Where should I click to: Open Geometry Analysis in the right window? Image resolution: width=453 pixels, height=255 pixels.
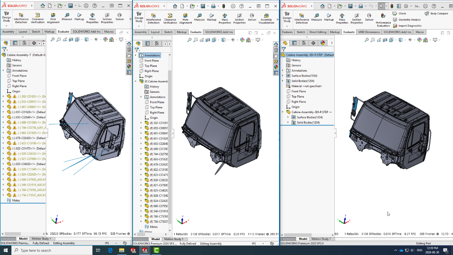pos(407,20)
